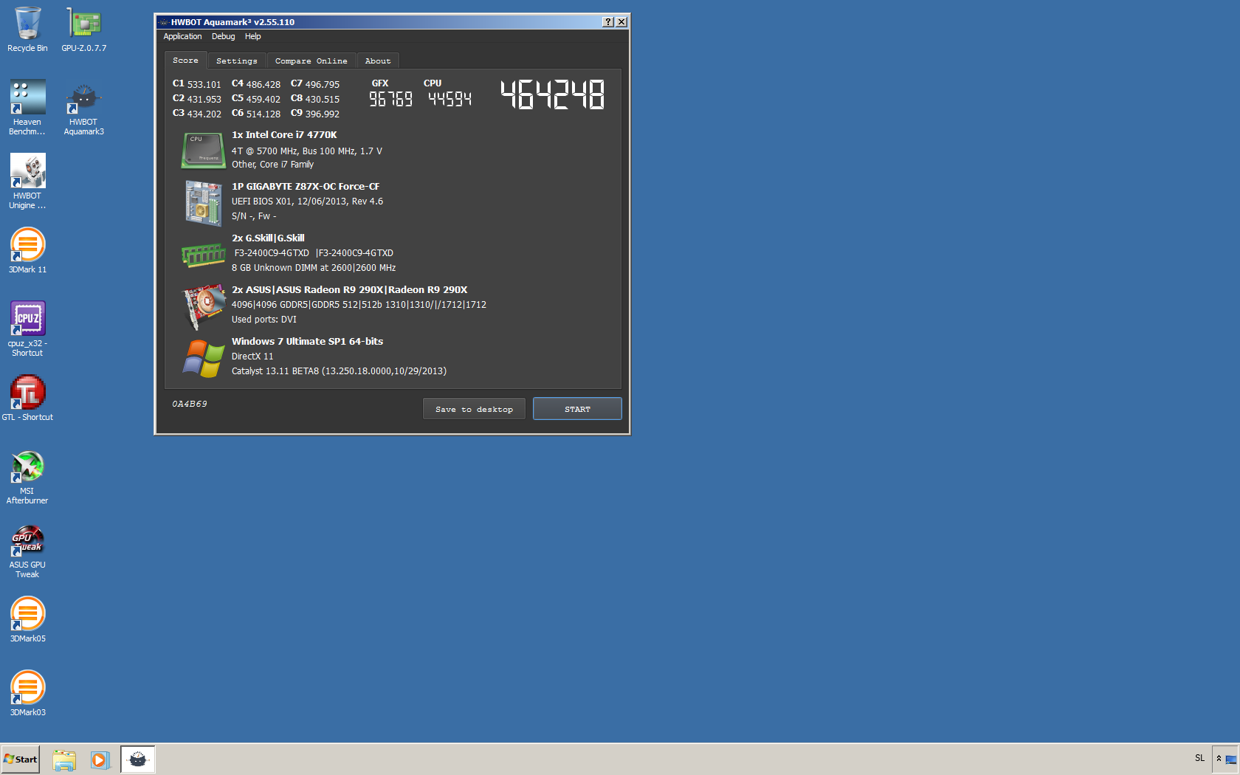
Task: Switch to the About tab
Action: point(377,61)
